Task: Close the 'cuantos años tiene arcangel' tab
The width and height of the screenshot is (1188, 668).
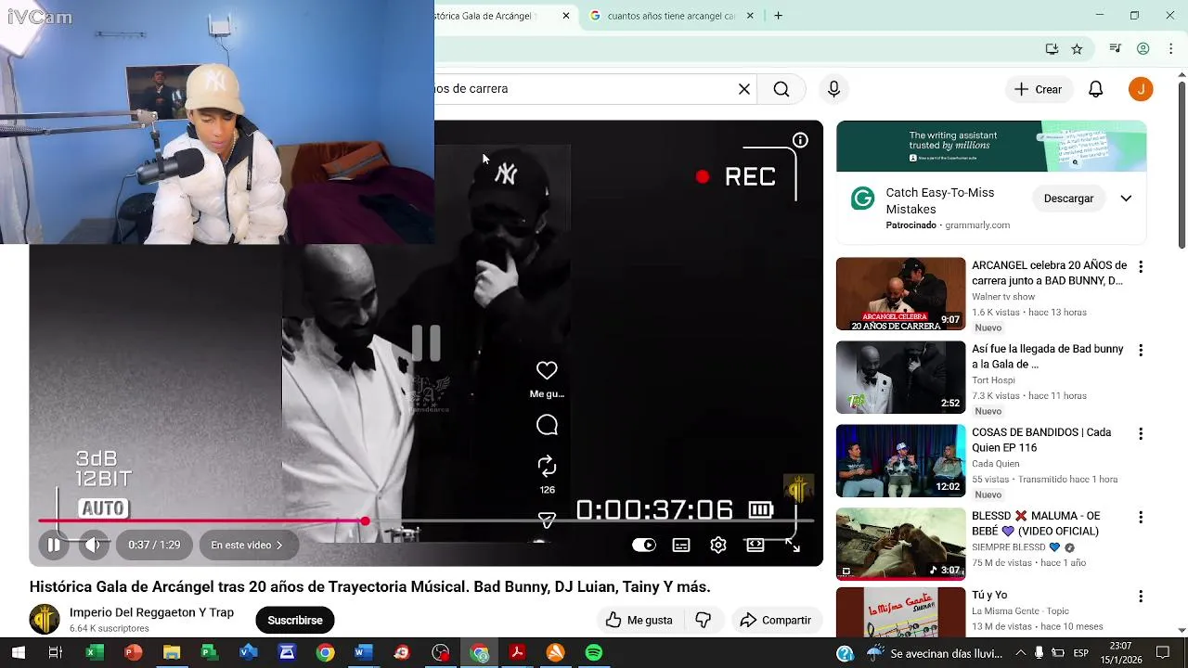Action: pyautogui.click(x=752, y=16)
